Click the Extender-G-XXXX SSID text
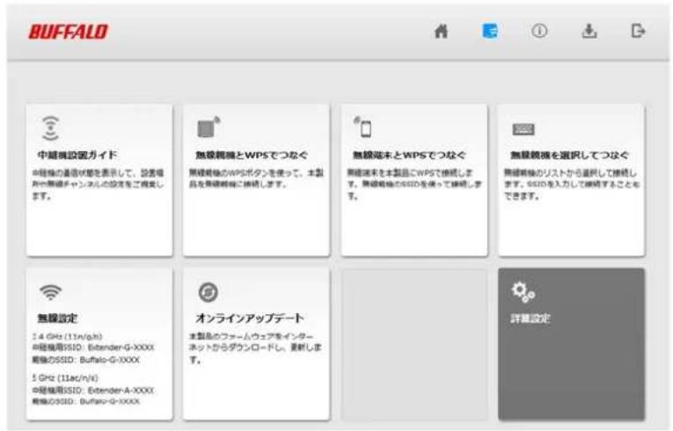 (x=121, y=347)
